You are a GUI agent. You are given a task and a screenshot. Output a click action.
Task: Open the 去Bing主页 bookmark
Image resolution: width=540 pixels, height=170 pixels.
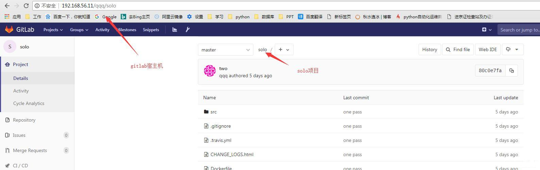[x=135, y=17]
